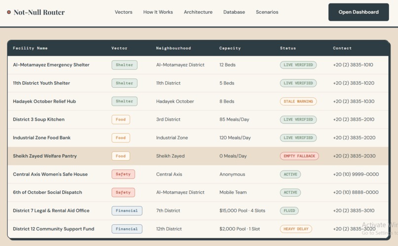Screen dimensions: 398x246
Task: Select Sheikh Zayed Welfare Pantry name
Action: click(x=44, y=156)
